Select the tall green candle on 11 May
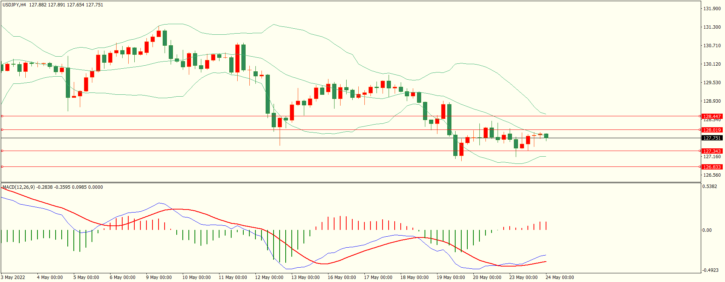 click(x=243, y=57)
